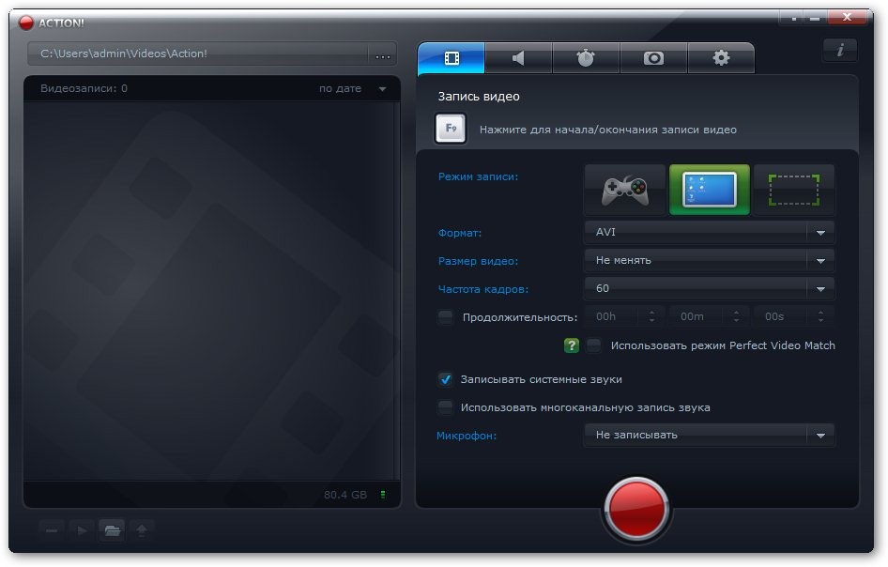Click the play recording button

pos(82,530)
